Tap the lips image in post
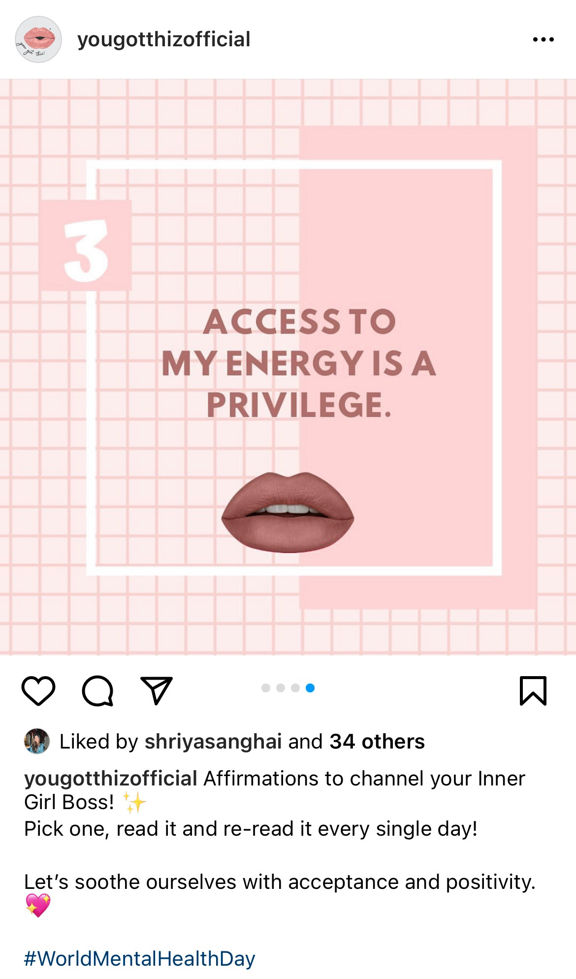576x979 pixels. tap(288, 512)
